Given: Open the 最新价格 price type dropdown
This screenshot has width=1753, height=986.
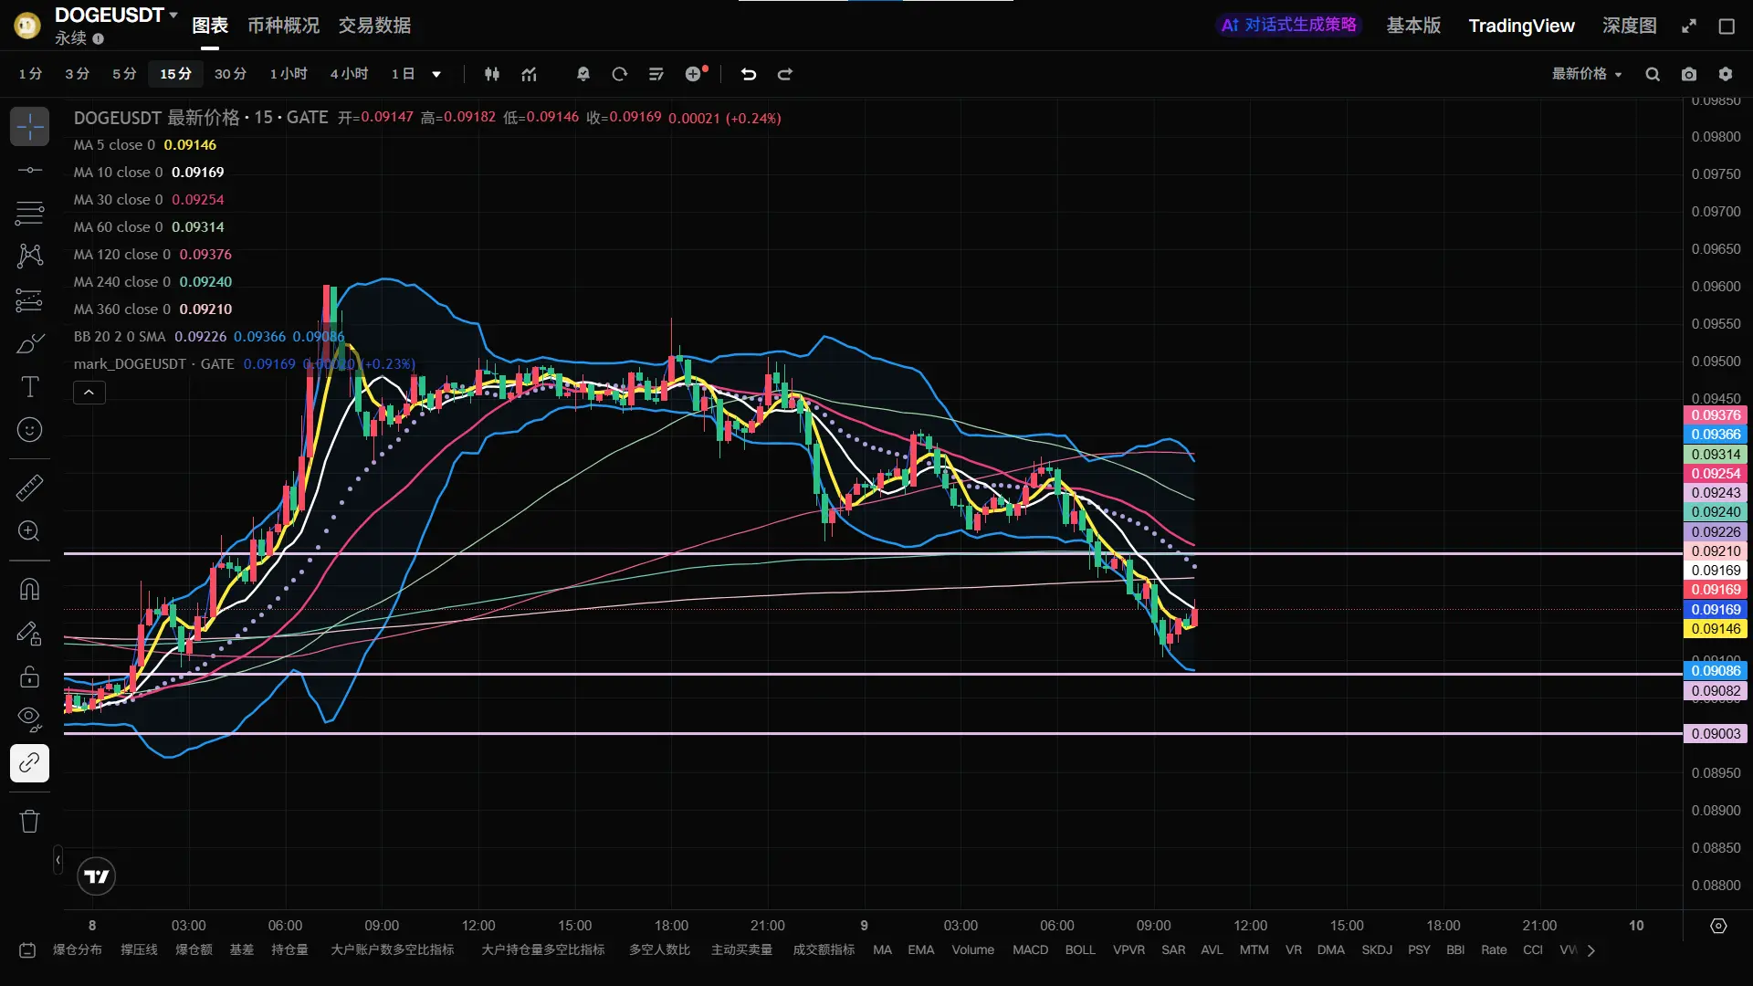Looking at the screenshot, I should point(1587,74).
